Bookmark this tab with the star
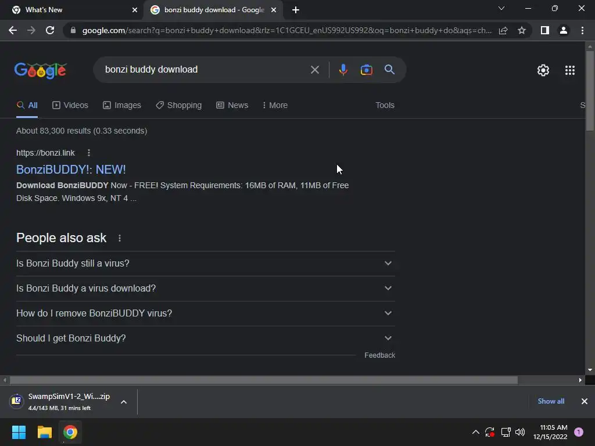 [522, 30]
